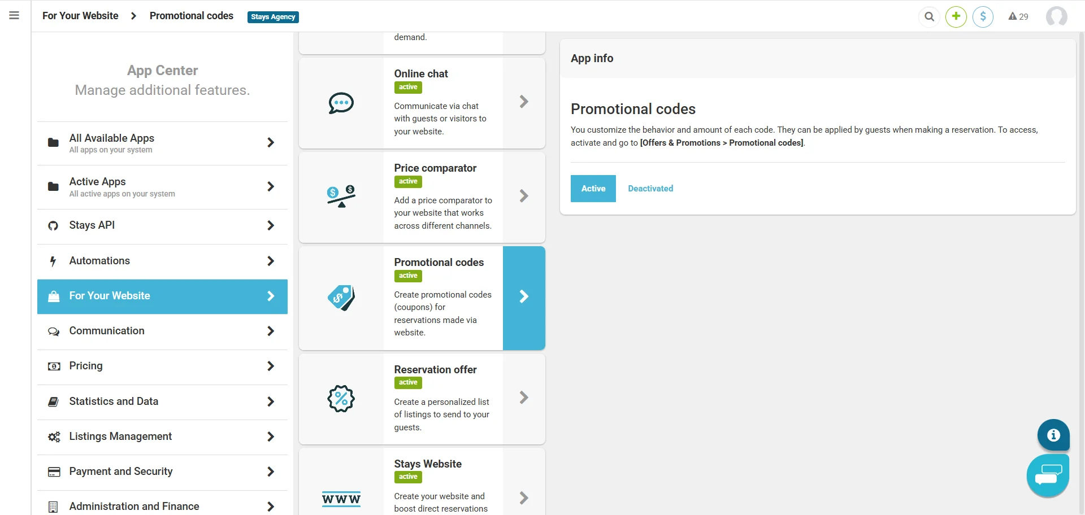Click the For Your Website breadcrumb link
Screen dimensions: 1085x515
coord(80,16)
